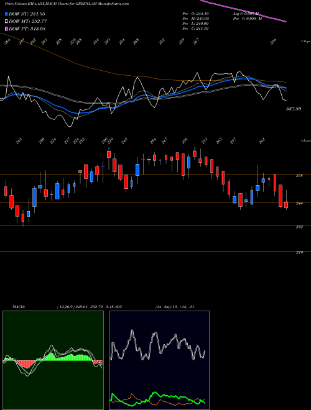The width and height of the screenshot is (311, 410).
Task: Click the '<-Tops' label at right edge
Action: click(305, 42)
